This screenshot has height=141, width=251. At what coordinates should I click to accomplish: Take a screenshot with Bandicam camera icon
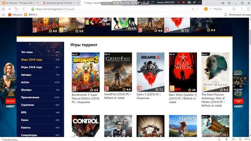(189, 2)
